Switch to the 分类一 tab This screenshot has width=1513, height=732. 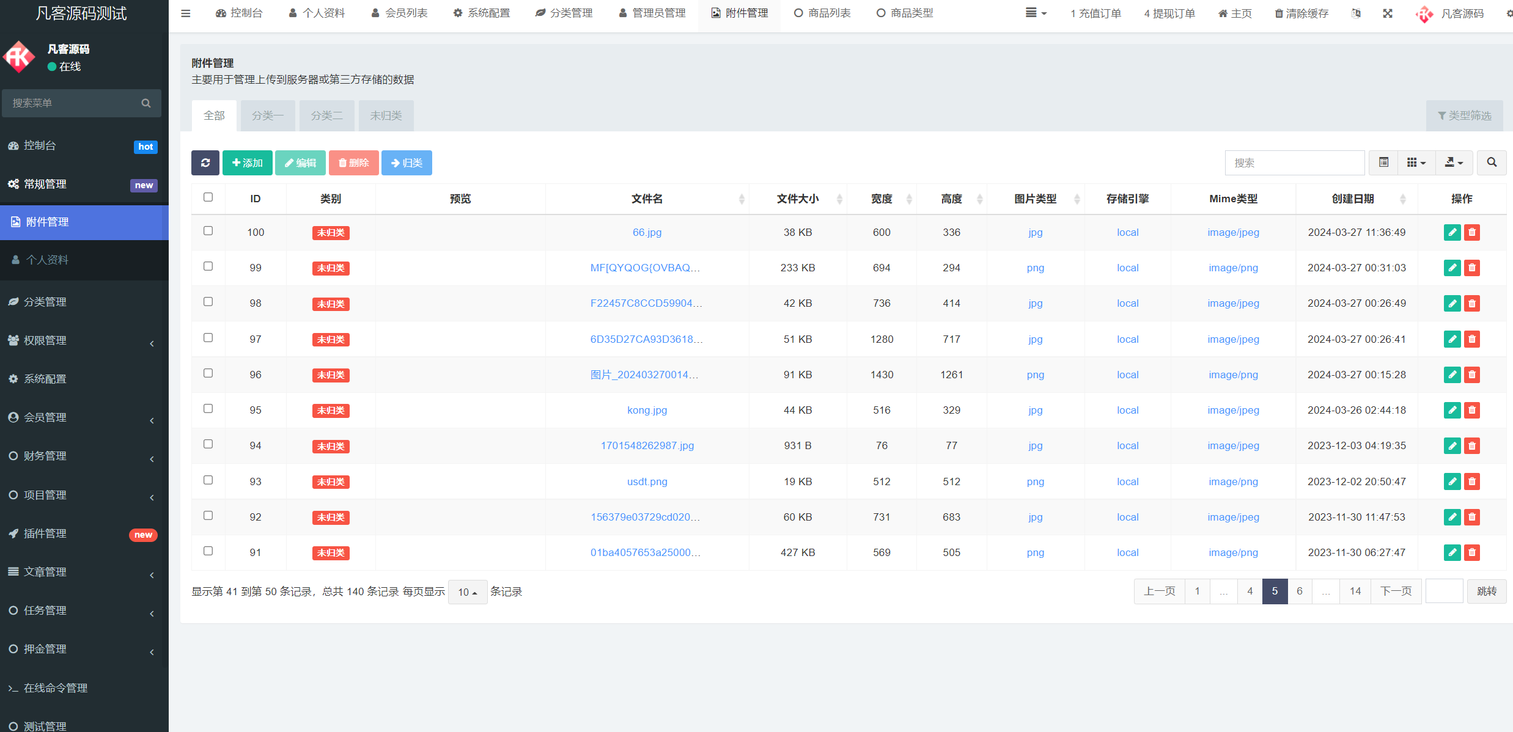(x=267, y=115)
